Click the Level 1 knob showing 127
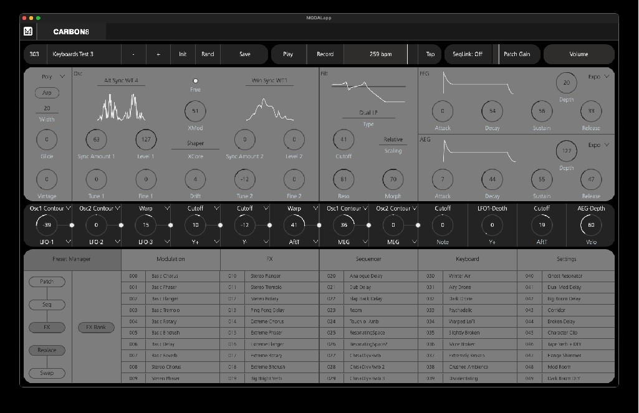 (146, 140)
